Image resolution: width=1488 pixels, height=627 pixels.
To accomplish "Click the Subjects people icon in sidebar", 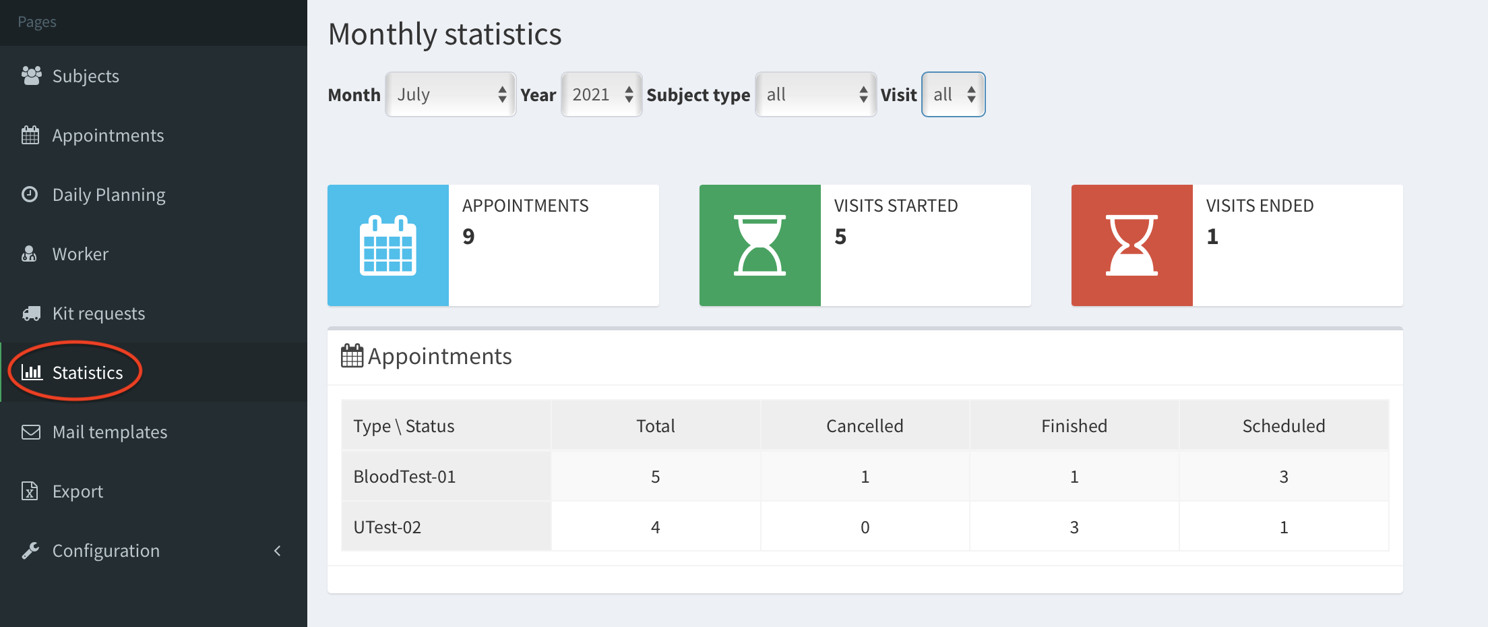I will tap(31, 76).
